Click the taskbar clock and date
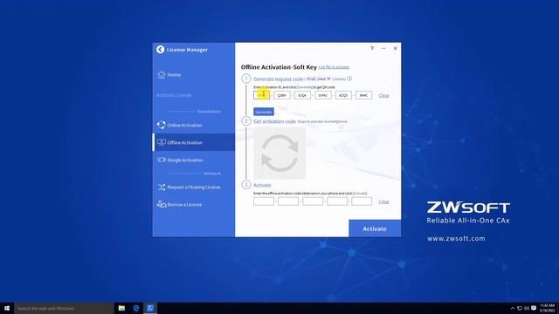This screenshot has width=559, height=314. [x=548, y=308]
